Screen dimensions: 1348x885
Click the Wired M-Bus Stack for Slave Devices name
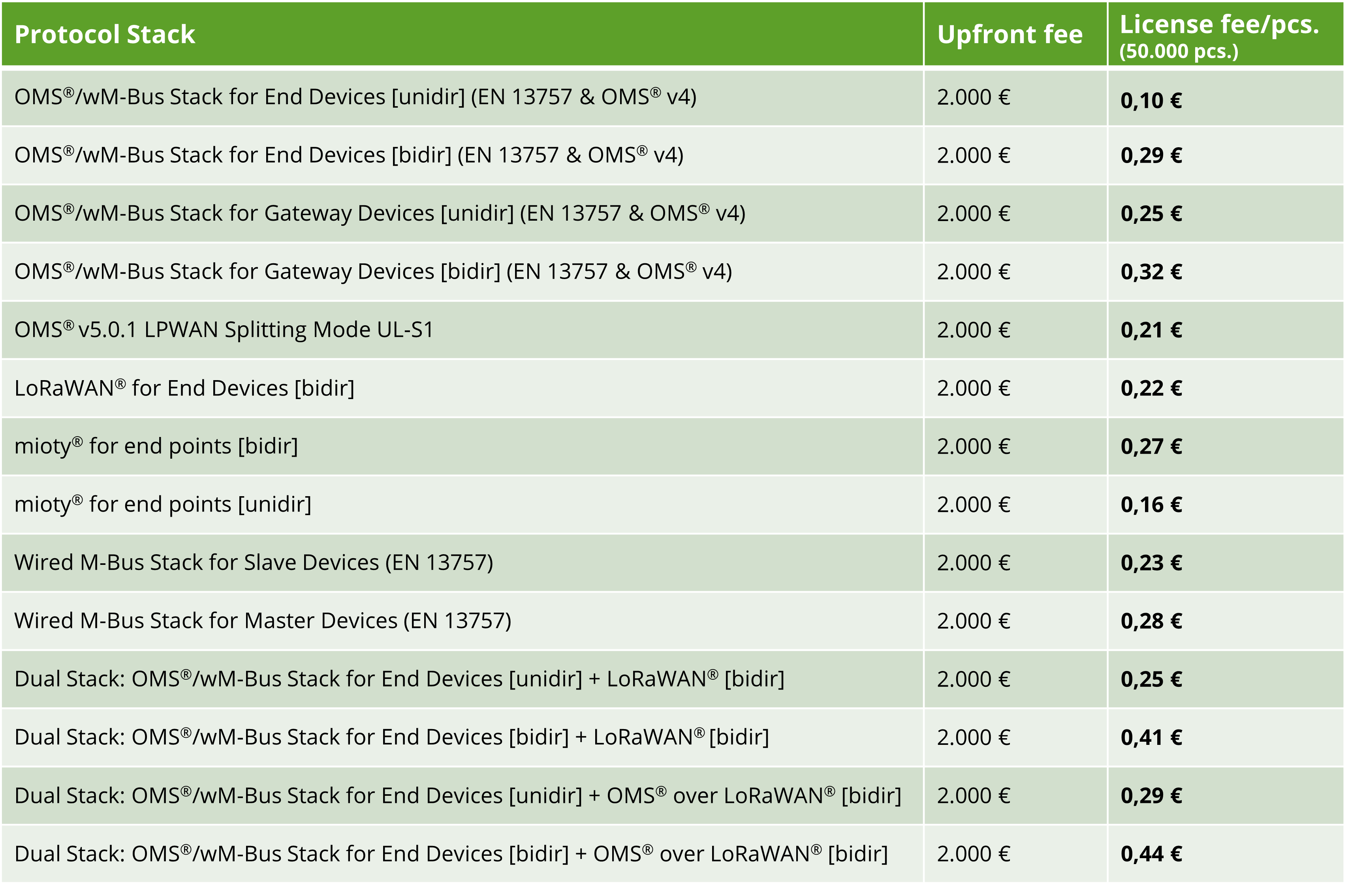(253, 563)
